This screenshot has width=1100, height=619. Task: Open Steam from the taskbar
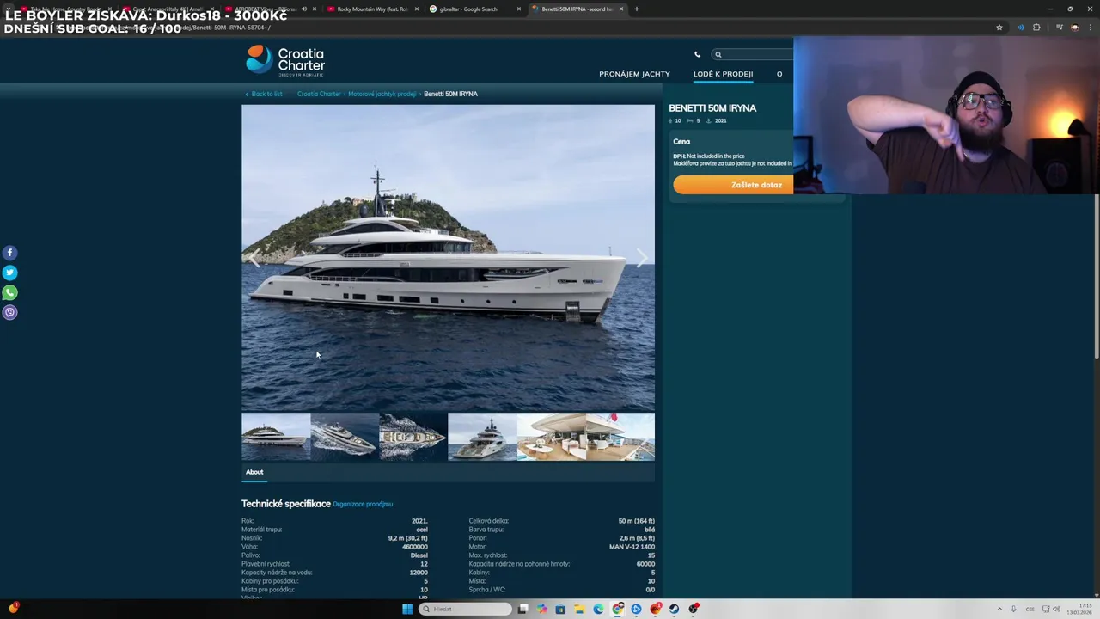coord(674,609)
